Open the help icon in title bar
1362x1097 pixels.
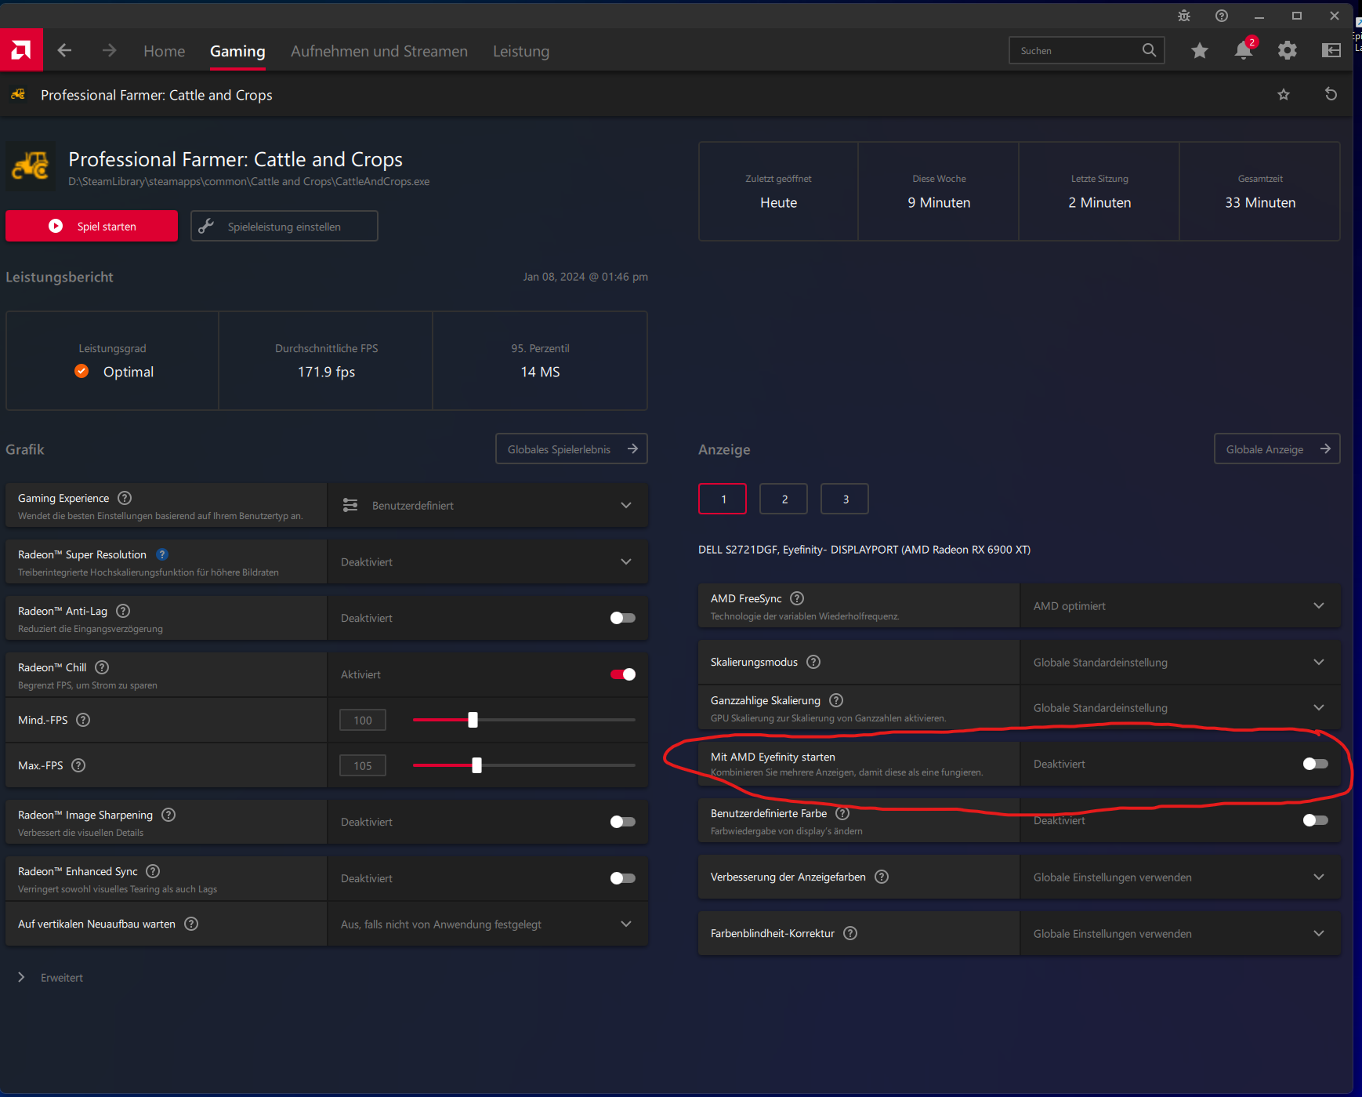pyautogui.click(x=1222, y=16)
